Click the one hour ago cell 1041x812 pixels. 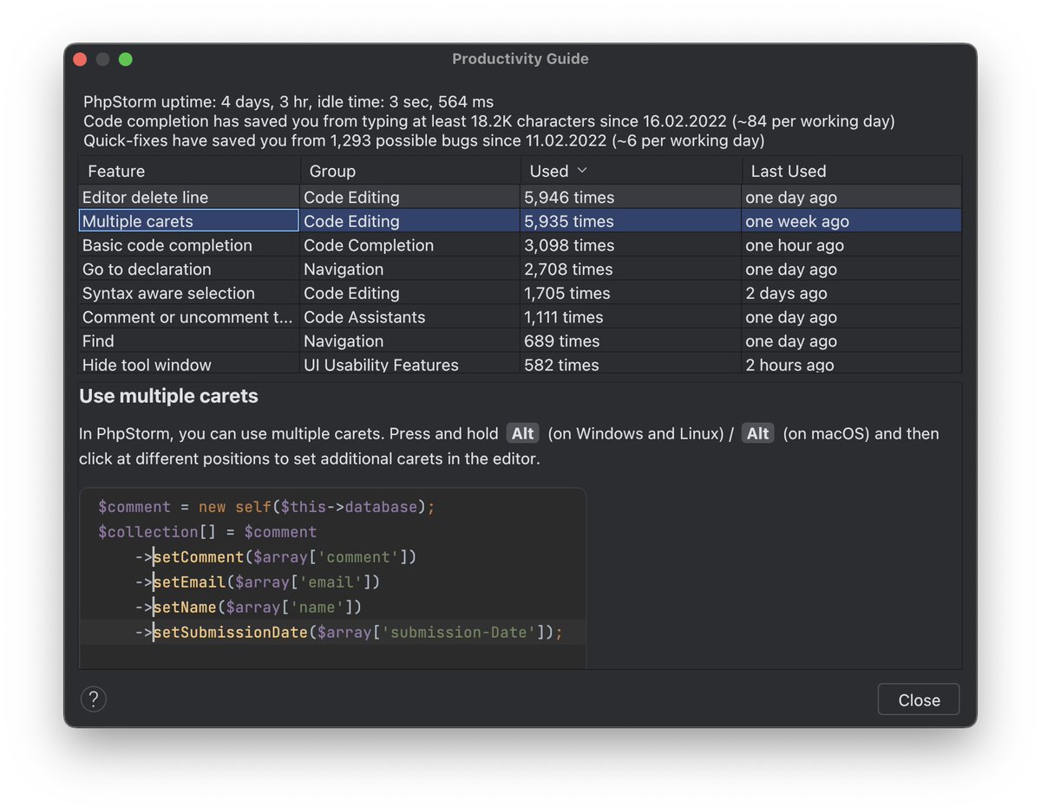(x=852, y=245)
